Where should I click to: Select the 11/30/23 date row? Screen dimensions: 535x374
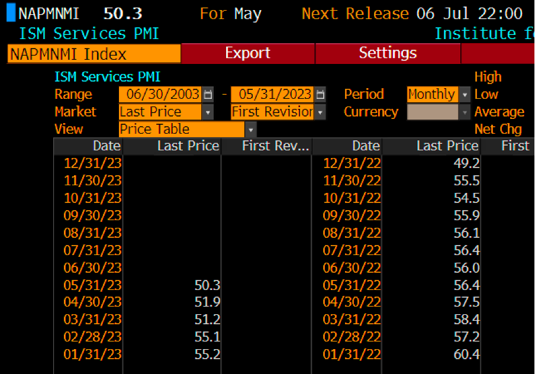(x=93, y=180)
